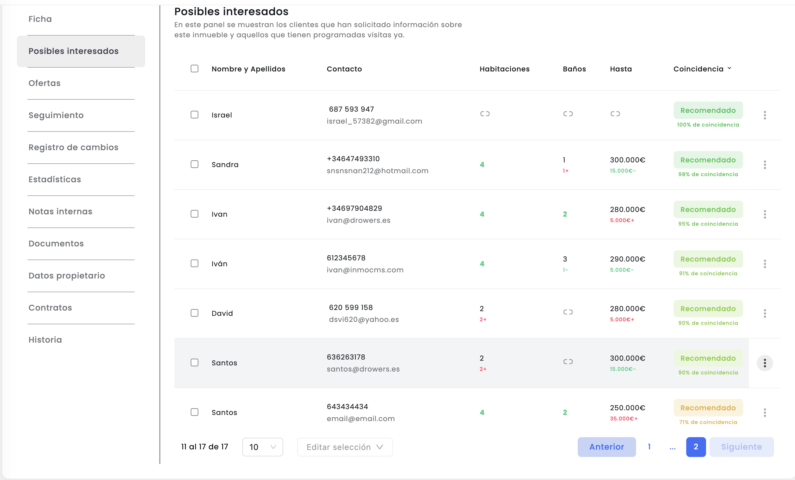Viewport: 795px width, 480px height.
Task: Go to the Ofertas section in the sidebar
Action: 45,83
